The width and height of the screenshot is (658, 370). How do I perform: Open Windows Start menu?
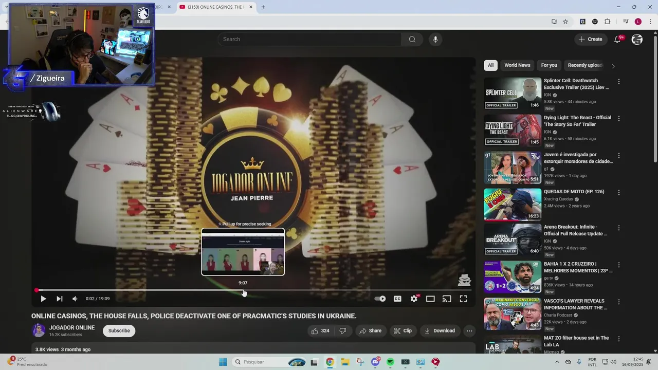[223, 362]
